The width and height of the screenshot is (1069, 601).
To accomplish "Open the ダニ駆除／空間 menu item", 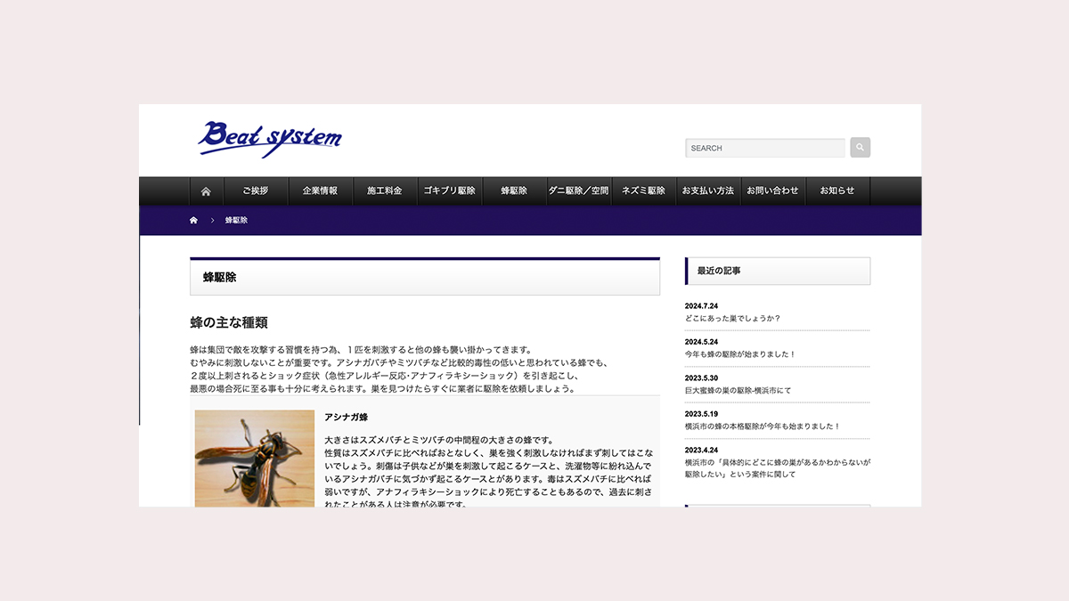I will click(x=578, y=191).
